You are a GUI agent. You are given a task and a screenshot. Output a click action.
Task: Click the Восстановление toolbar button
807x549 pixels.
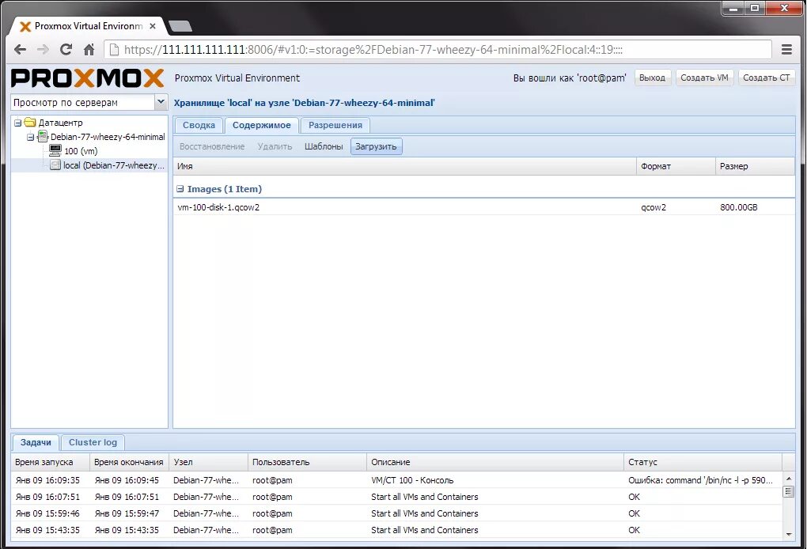(x=212, y=146)
